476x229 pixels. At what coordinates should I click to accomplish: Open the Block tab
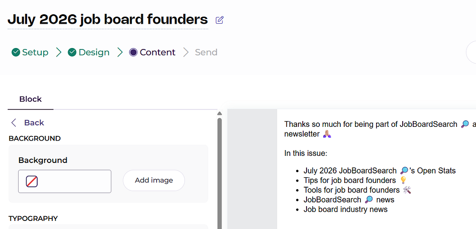[x=30, y=99]
